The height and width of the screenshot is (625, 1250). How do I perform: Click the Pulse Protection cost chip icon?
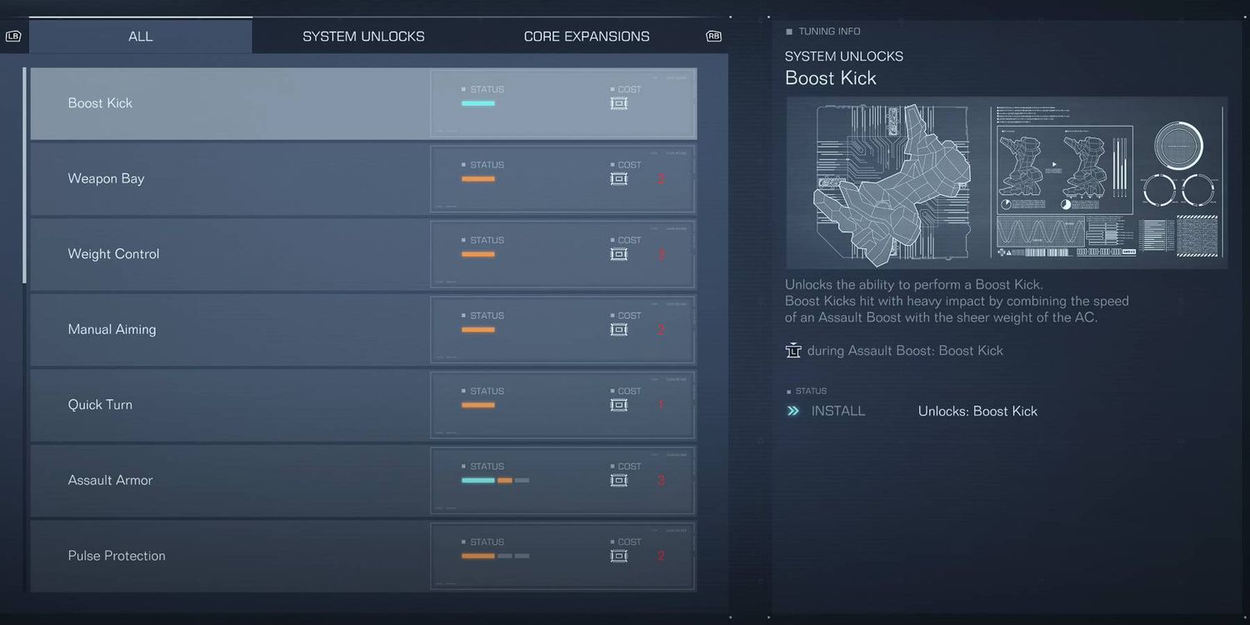click(x=618, y=556)
